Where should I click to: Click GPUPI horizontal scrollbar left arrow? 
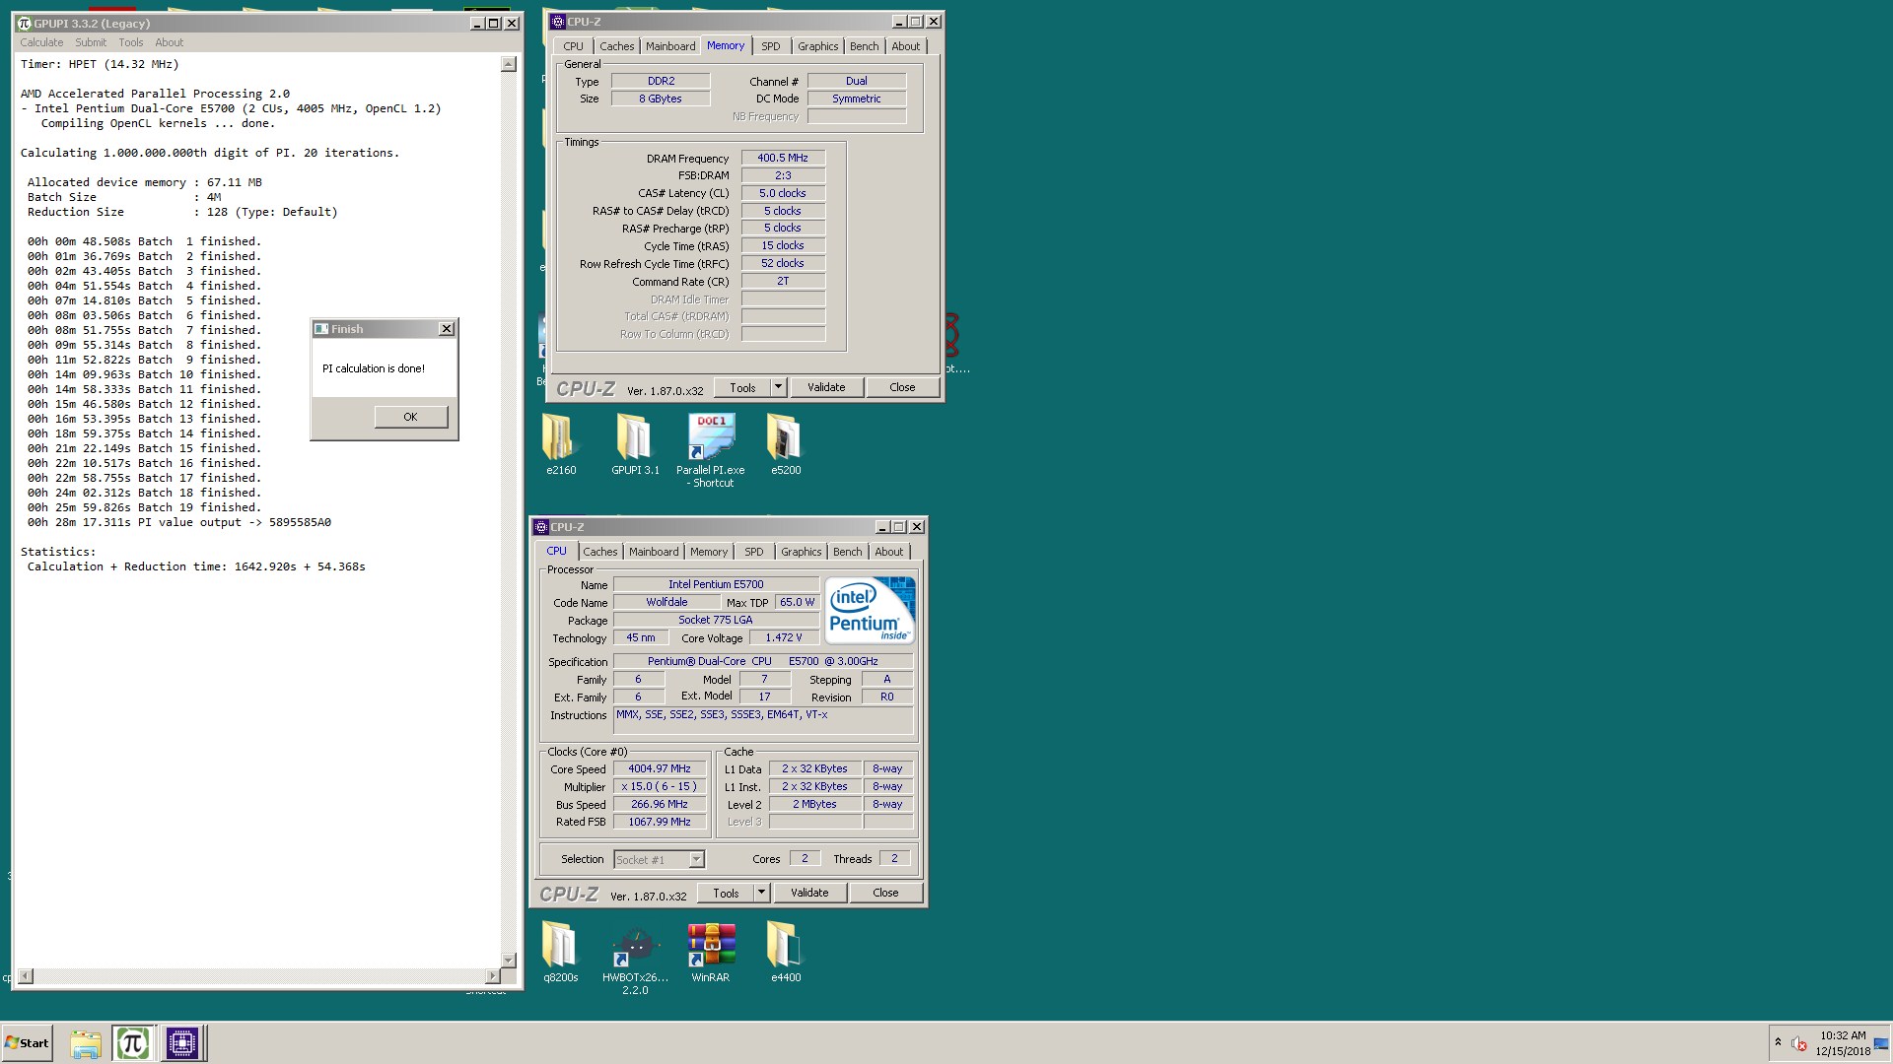pos(26,976)
